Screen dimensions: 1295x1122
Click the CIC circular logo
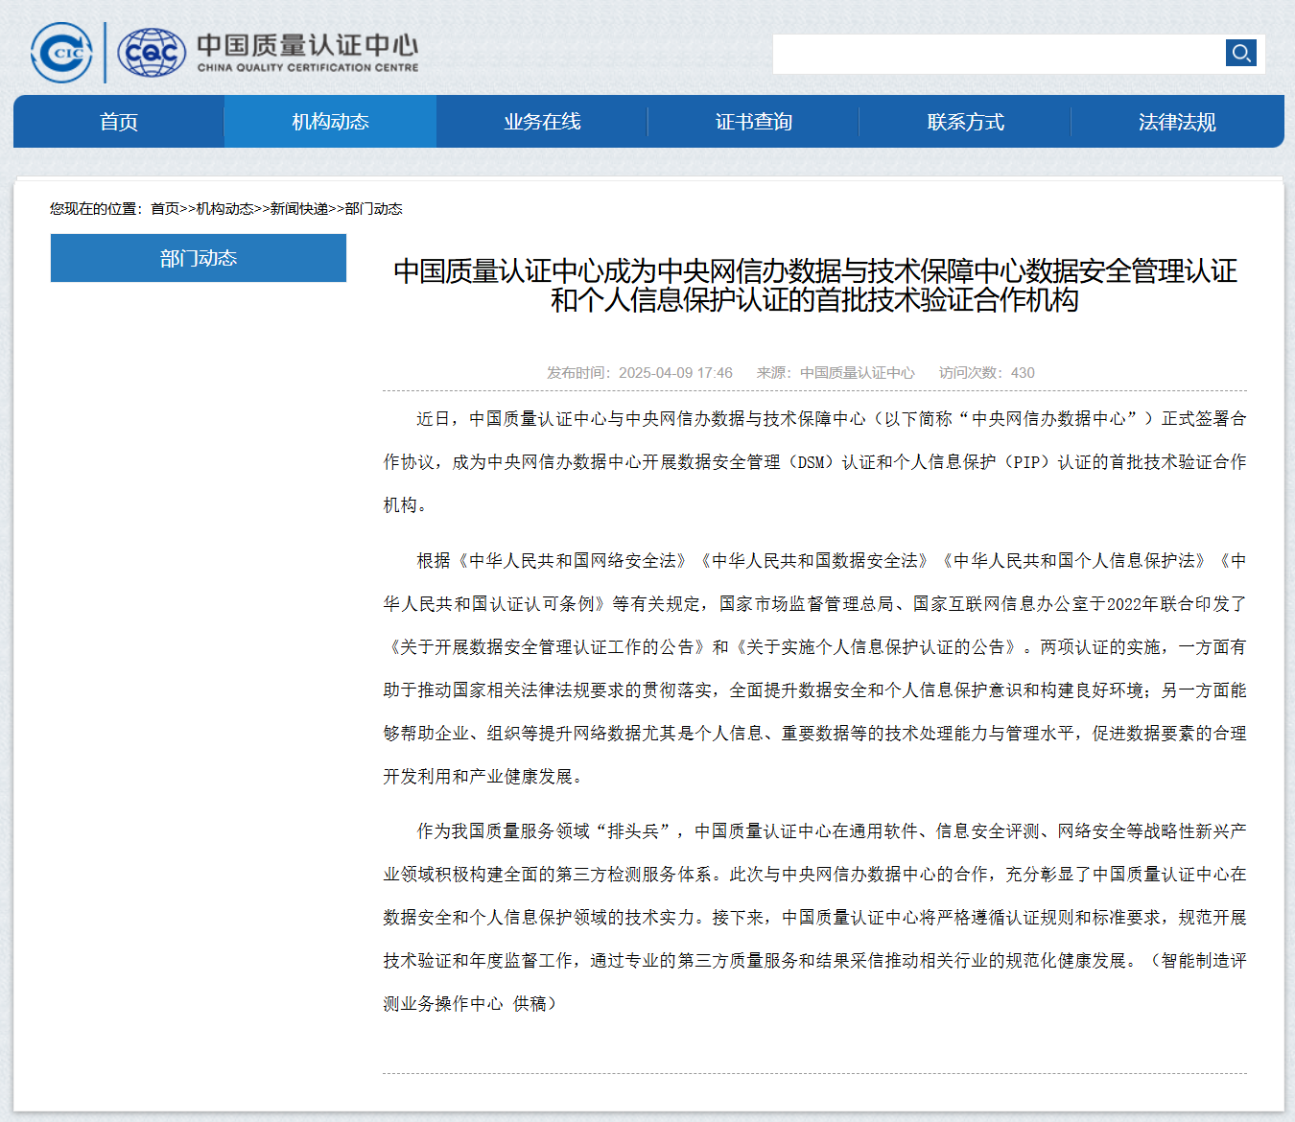click(x=61, y=53)
